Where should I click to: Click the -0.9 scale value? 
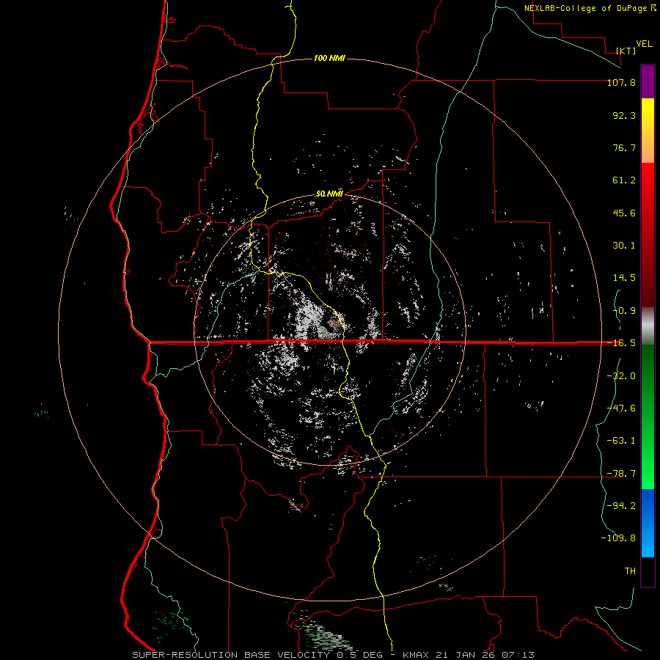point(624,311)
